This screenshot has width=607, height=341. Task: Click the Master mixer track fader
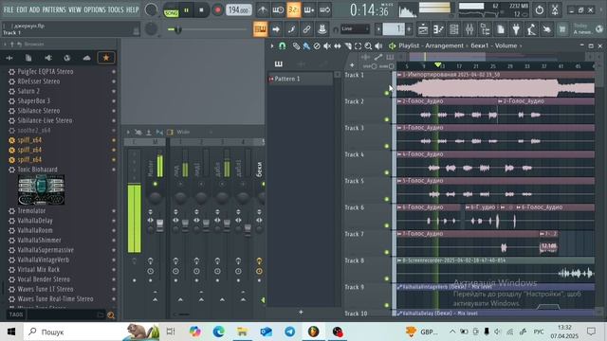[x=159, y=224]
